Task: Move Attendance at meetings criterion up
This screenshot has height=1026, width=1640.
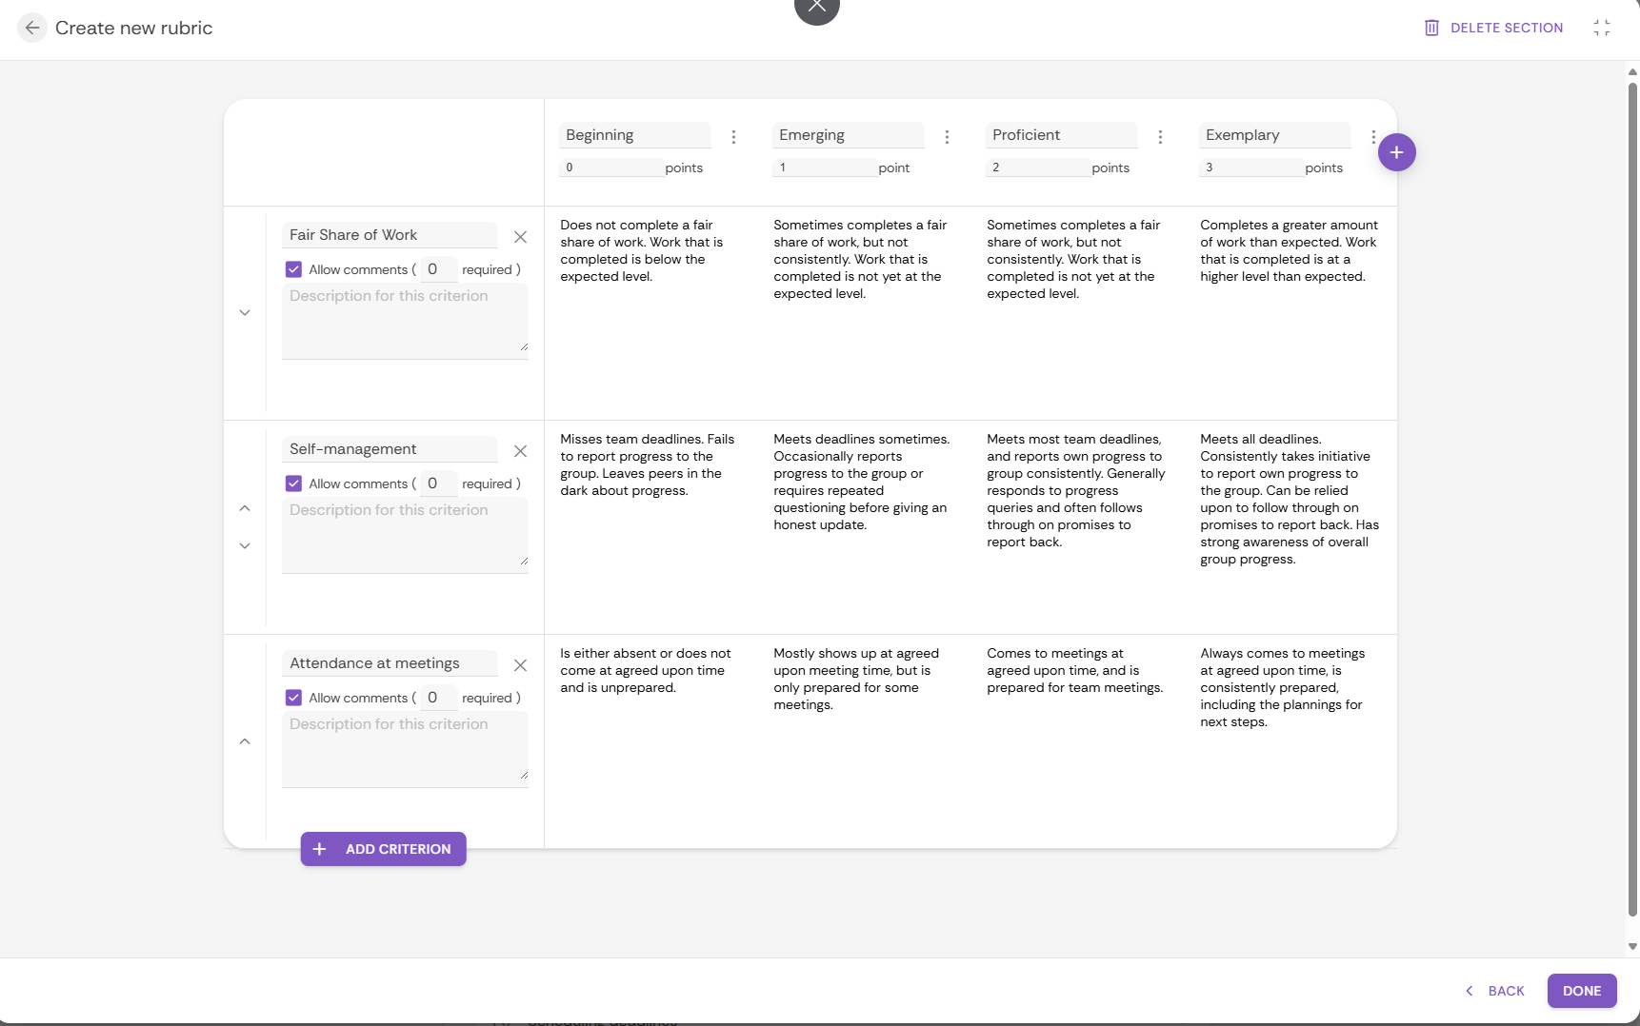Action: pyautogui.click(x=245, y=741)
